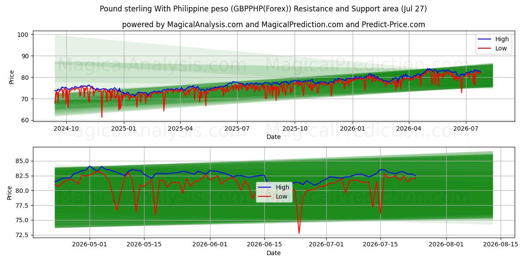Click the '77.5' price tick in bottom chart
The width and height of the screenshot is (527, 263).
22,206
